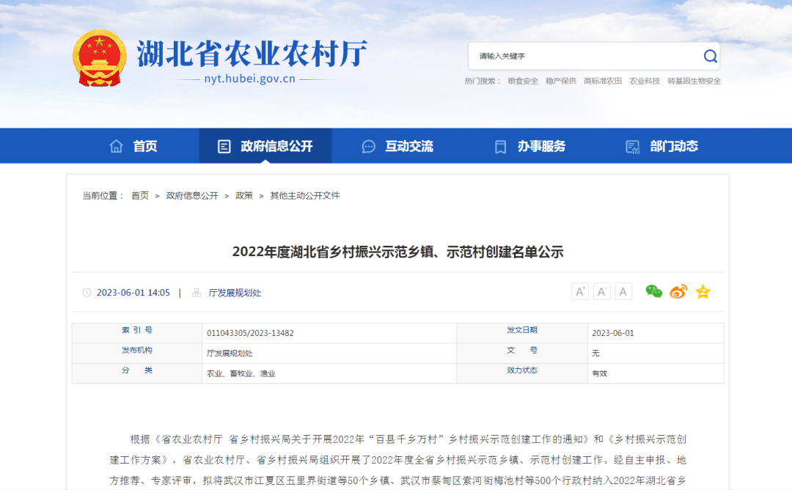This screenshot has height=490, width=792.
Task: Click the department news icon
Action: click(632, 147)
